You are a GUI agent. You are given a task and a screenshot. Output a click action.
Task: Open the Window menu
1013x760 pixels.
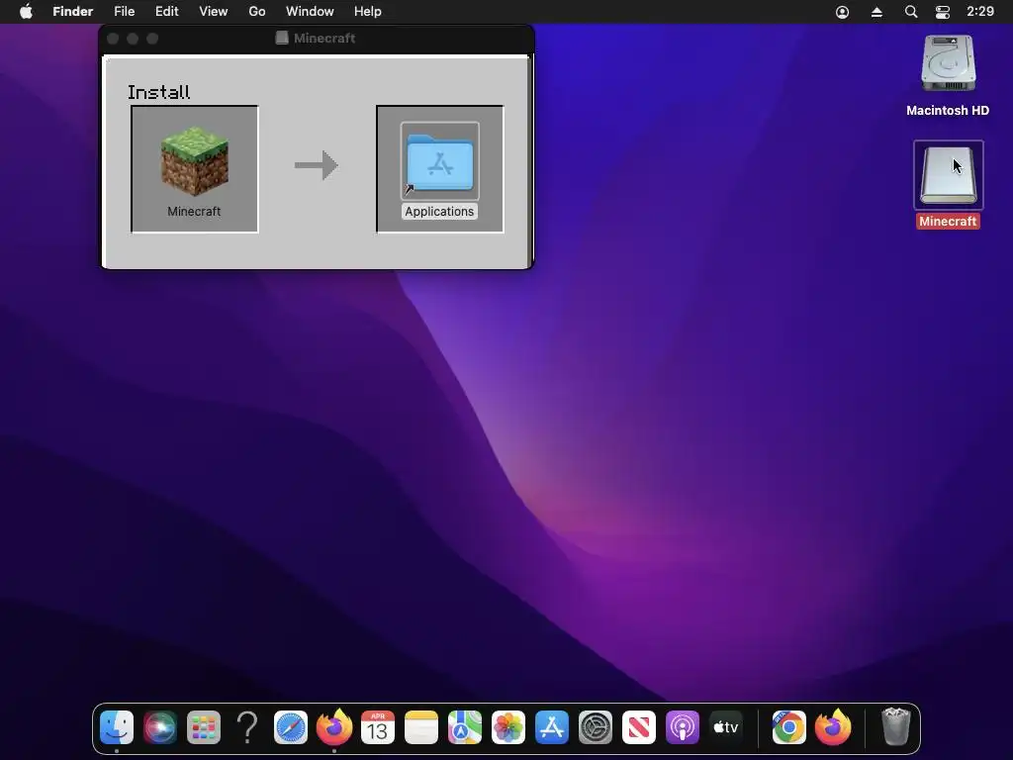click(x=310, y=12)
